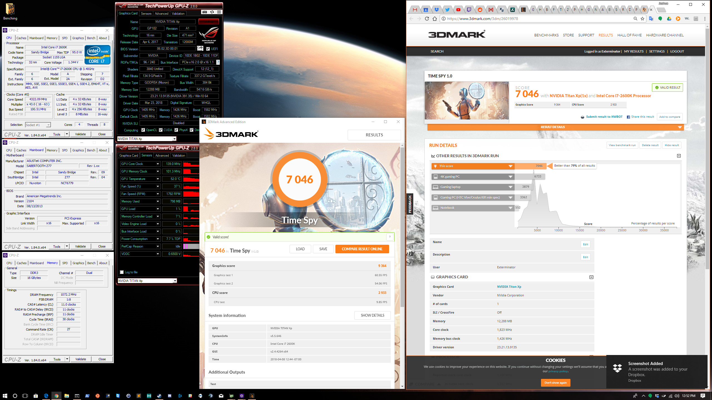Toggle the UEFI checkbox in GPU-Z
The height and width of the screenshot is (400, 712).
(x=208, y=49)
